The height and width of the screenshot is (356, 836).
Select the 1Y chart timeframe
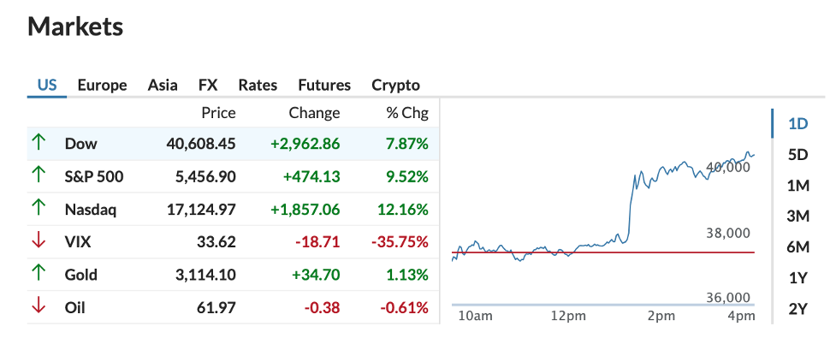click(x=797, y=278)
